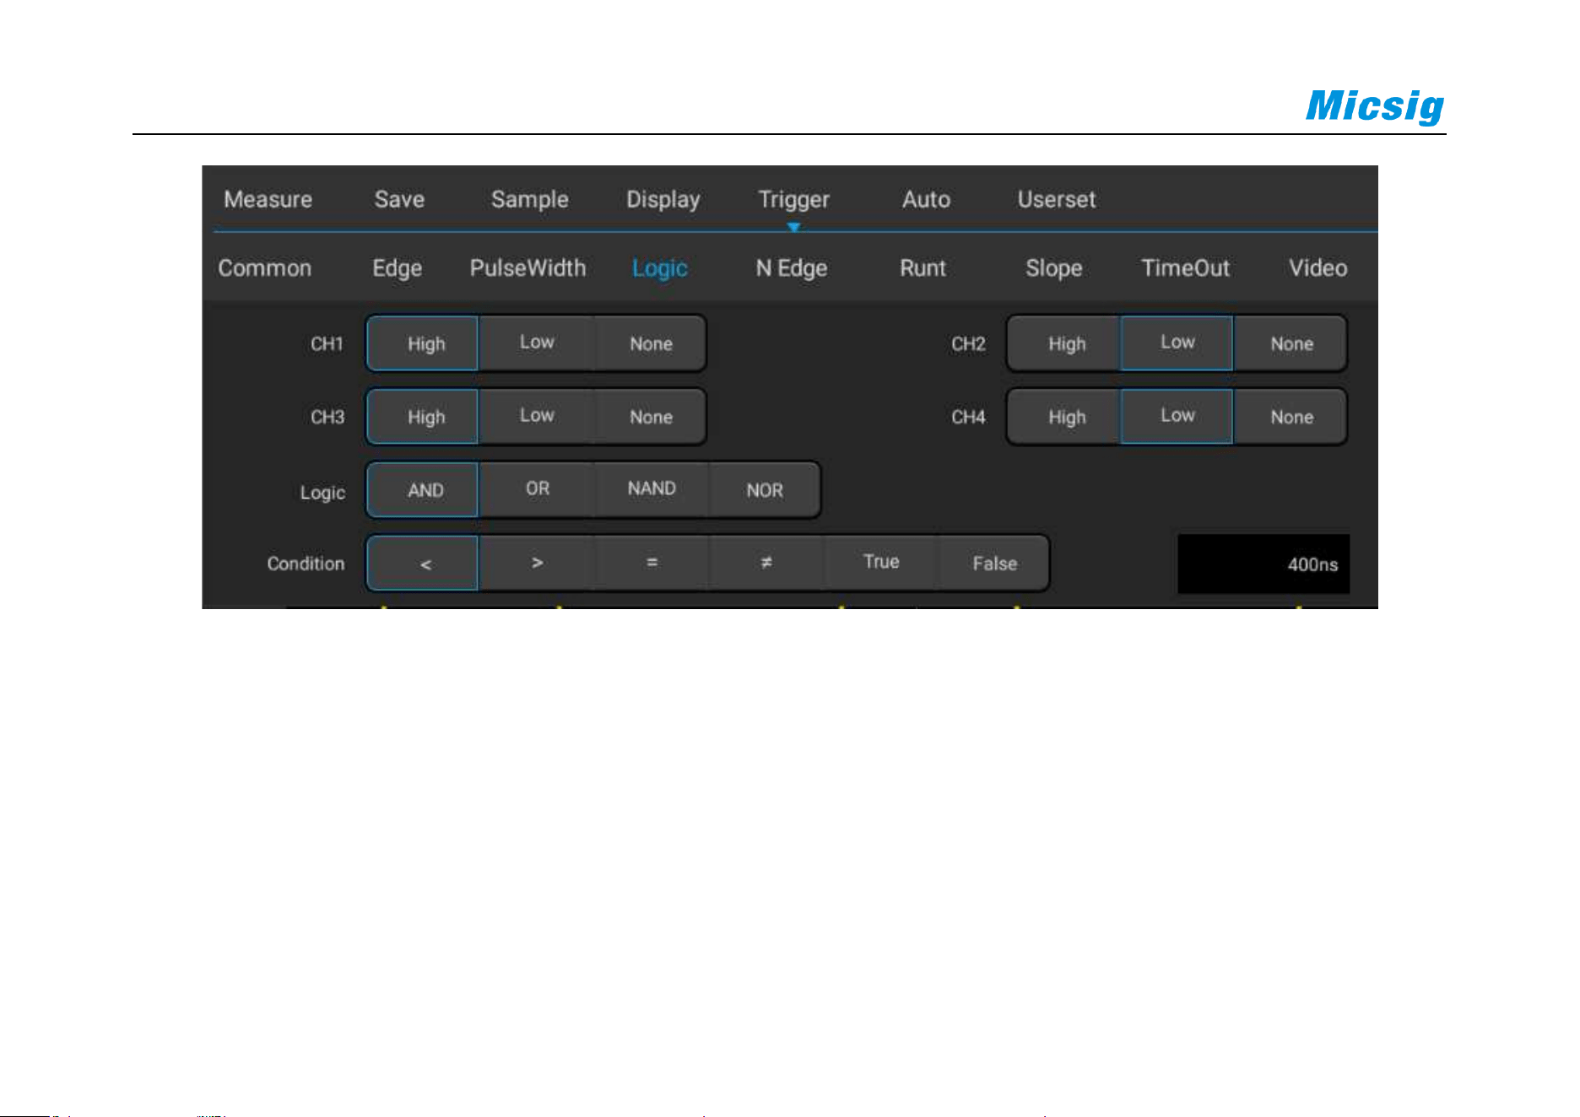Set CH3 level to Low
The width and height of the screenshot is (1580, 1117).
pos(537,417)
